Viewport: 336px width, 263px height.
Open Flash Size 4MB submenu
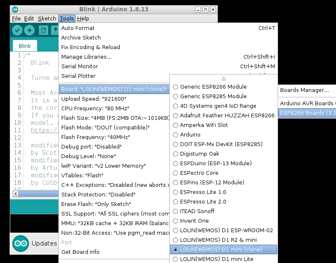[x=114, y=118]
